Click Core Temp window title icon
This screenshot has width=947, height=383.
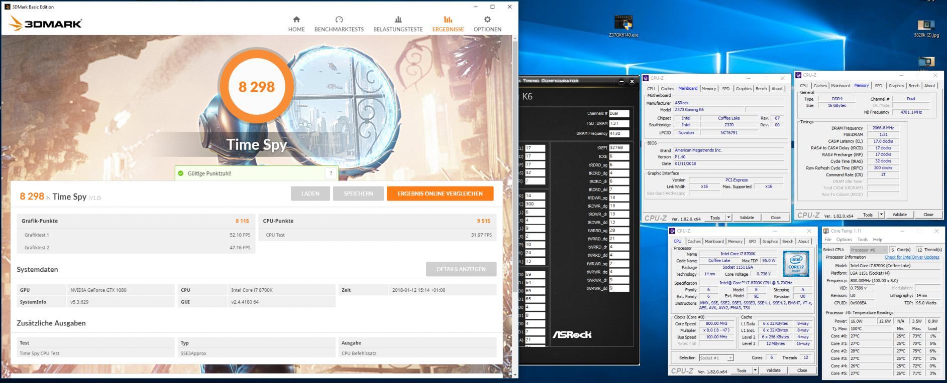[826, 231]
